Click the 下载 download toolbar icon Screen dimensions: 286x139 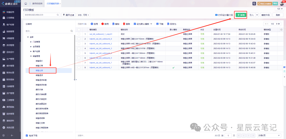[157, 24]
